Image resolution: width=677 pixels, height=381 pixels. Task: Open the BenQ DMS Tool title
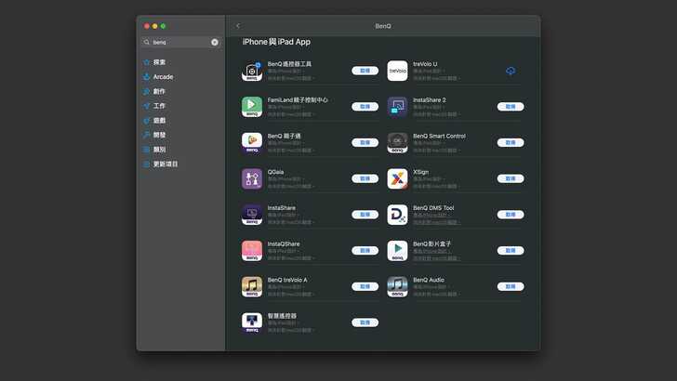click(x=433, y=207)
